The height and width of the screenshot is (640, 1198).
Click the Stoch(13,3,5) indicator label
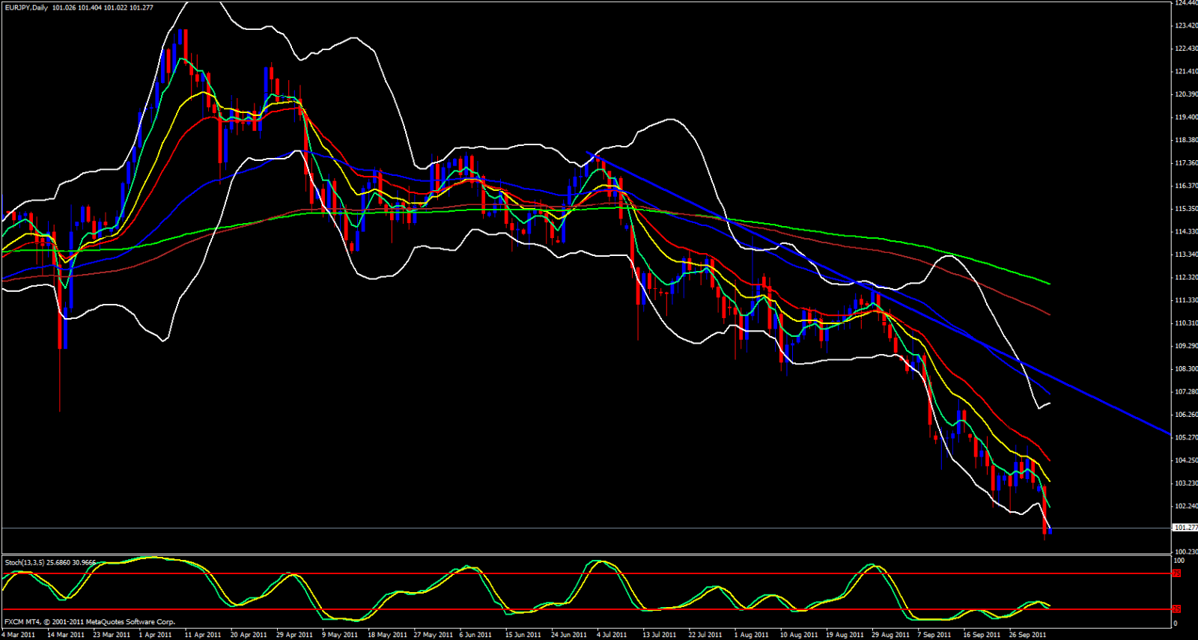point(25,562)
